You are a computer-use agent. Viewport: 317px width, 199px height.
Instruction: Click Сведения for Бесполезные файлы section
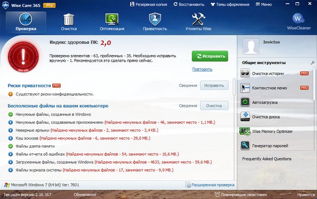point(188,105)
